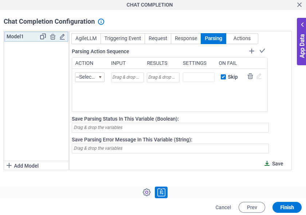Open the settings gear icon at bottom
This screenshot has height=215, width=306.
point(146,192)
